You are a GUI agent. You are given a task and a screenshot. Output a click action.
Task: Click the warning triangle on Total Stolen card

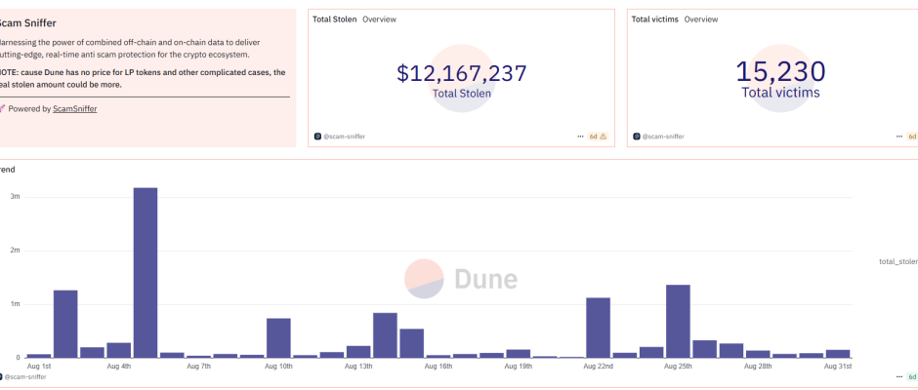point(604,136)
